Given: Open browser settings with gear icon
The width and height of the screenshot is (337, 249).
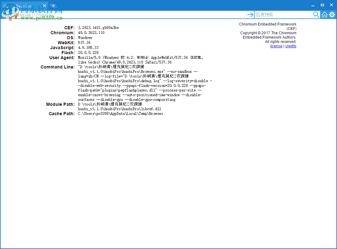Looking at the screenshot, I should [332, 14].
